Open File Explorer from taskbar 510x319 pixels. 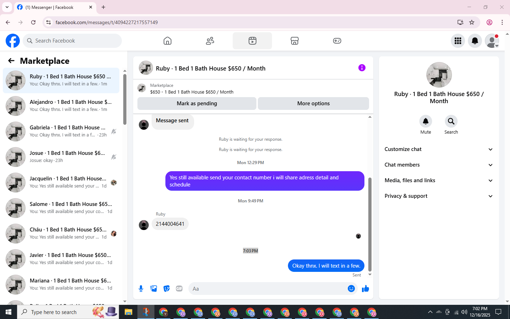pyautogui.click(x=128, y=312)
